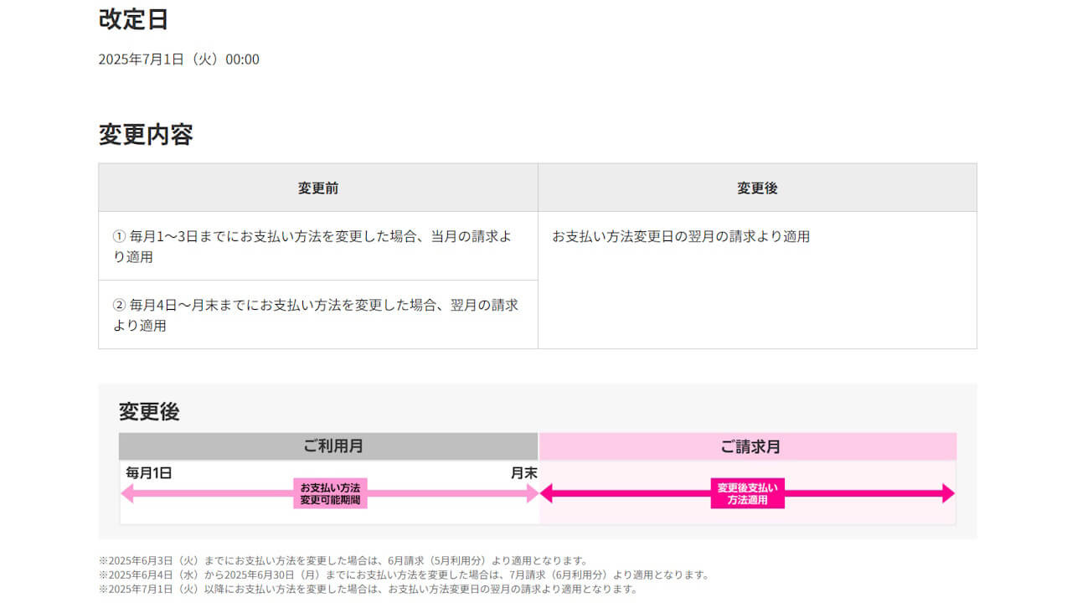Click the 変更後 table column header
Viewport: 1072px width, 603px height.
click(757, 188)
